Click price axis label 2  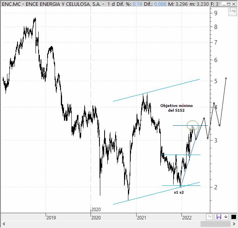pyautogui.click(x=216, y=187)
